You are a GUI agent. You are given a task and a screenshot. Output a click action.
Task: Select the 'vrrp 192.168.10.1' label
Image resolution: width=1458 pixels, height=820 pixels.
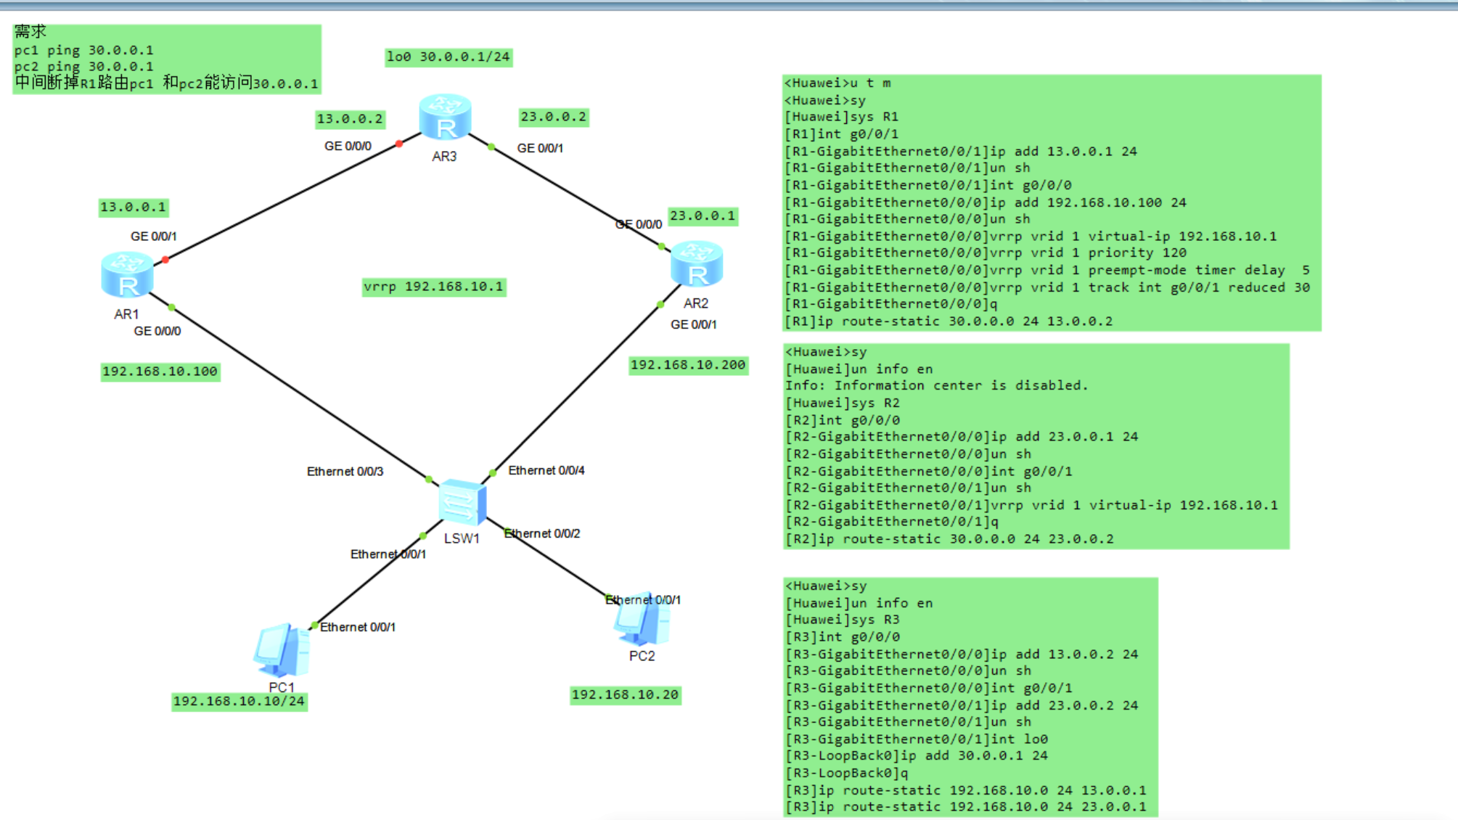pyautogui.click(x=434, y=287)
